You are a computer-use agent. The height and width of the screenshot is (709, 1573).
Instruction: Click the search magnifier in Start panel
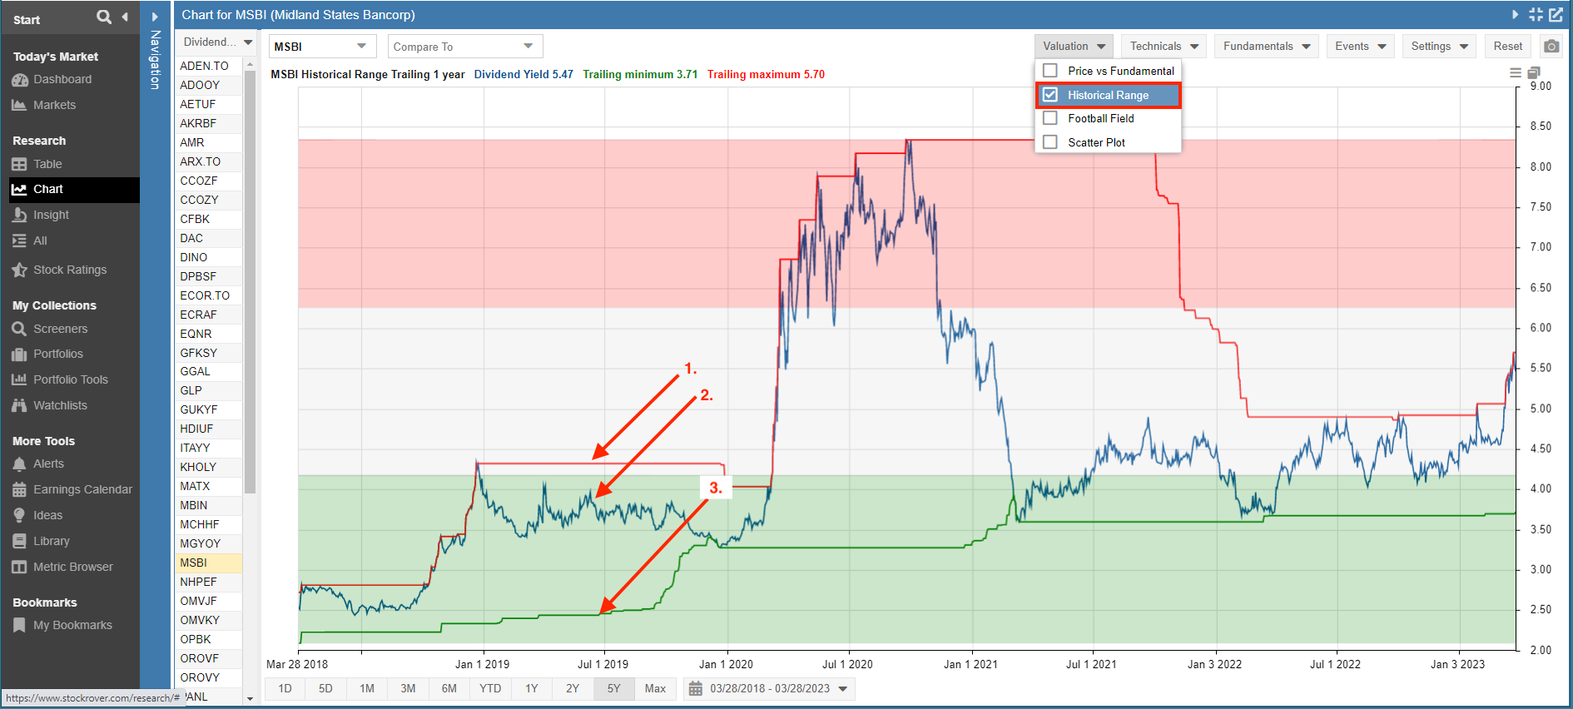103,17
